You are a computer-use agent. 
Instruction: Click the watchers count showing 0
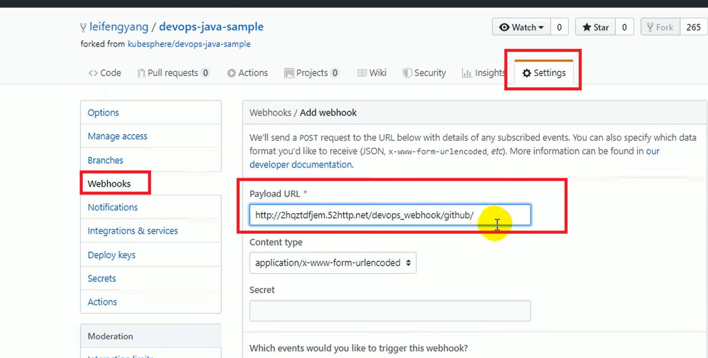pyautogui.click(x=559, y=27)
